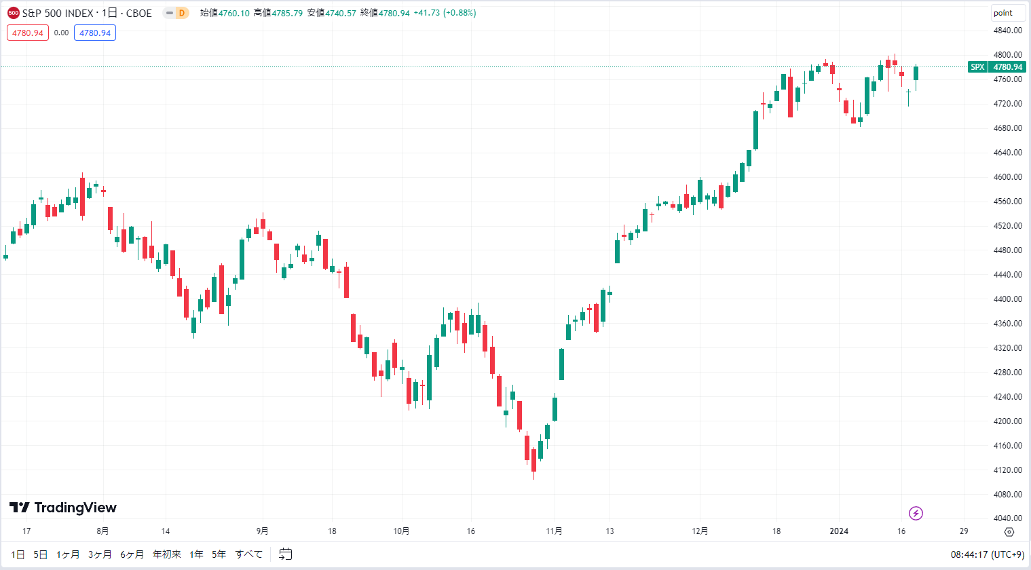1031x570 pixels.
Task: Open chart settings gear icon
Action: tap(1009, 531)
